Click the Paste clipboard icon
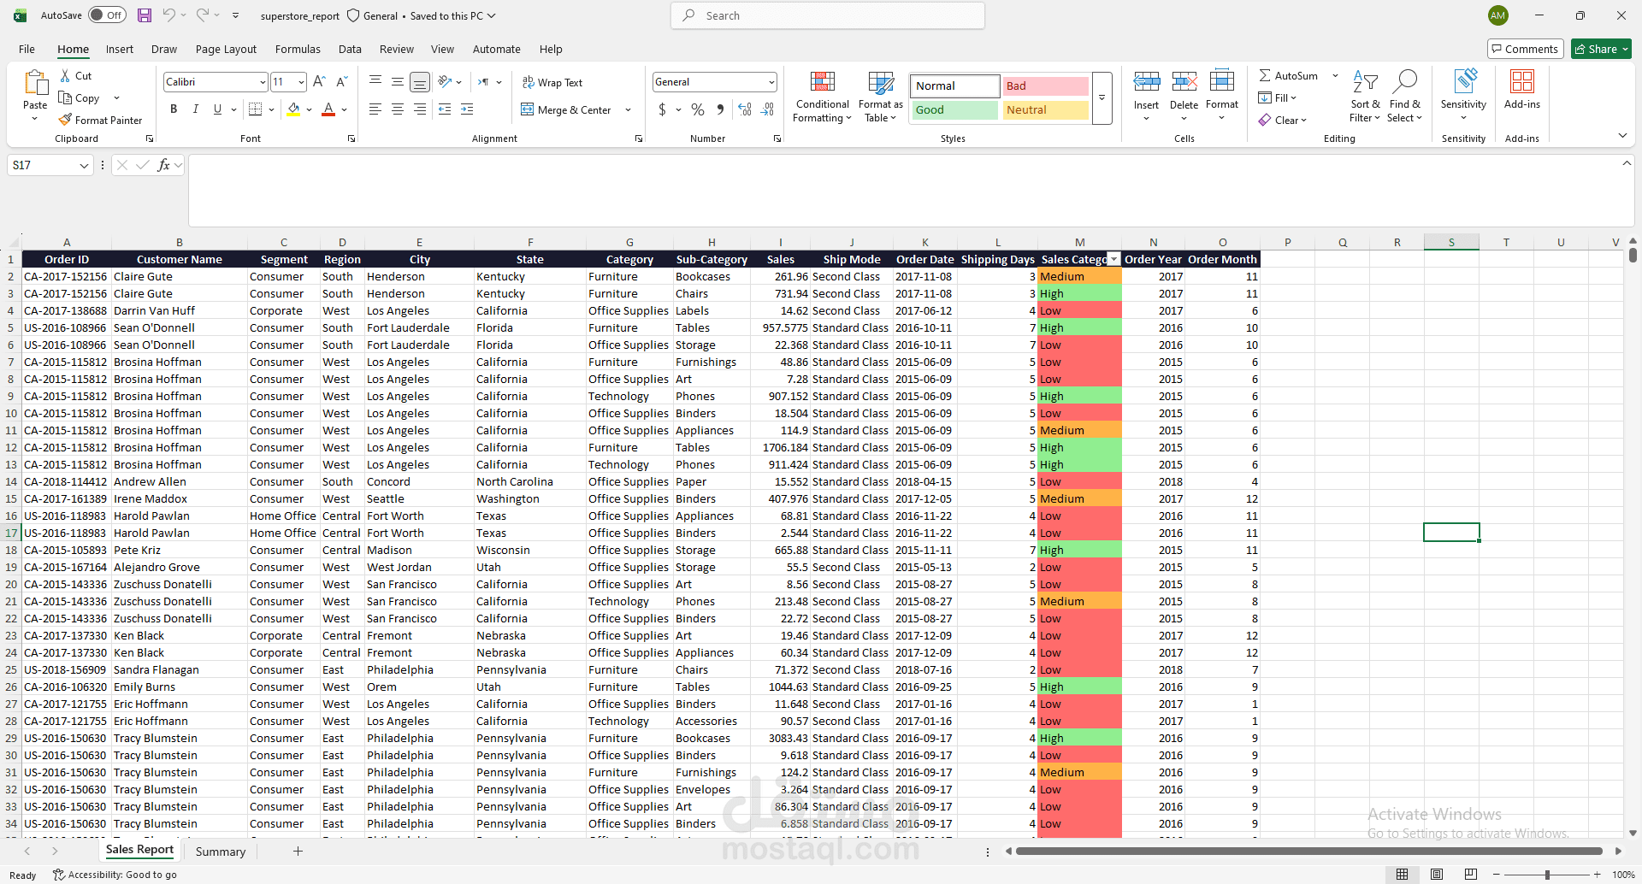This screenshot has width=1642, height=884. 35,83
